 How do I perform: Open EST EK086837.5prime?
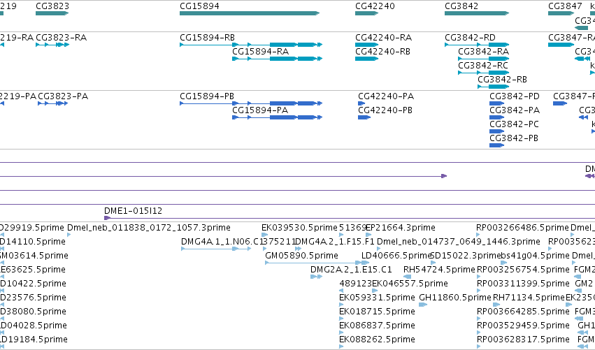pos(341,333)
